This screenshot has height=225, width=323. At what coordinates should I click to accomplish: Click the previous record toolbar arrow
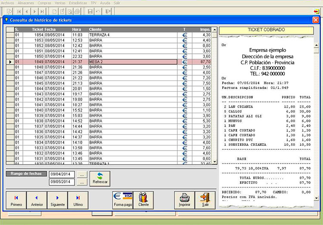pyautogui.click(x=27, y=11)
